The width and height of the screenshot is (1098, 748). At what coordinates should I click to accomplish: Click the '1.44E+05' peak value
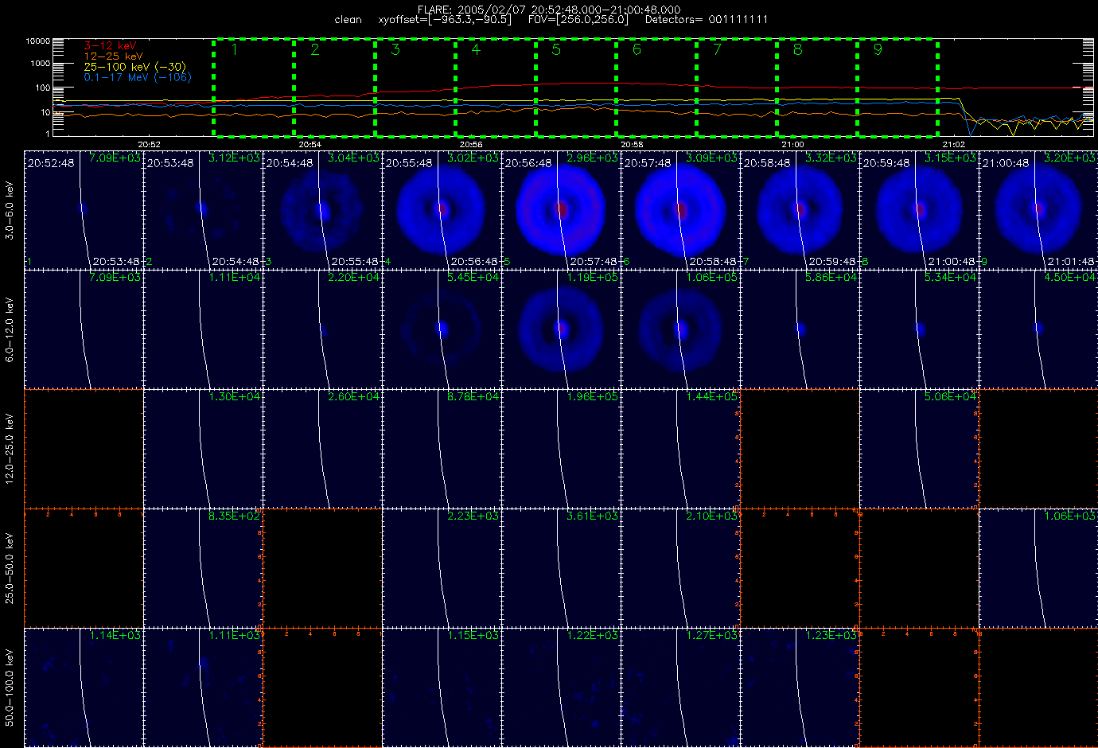click(x=711, y=396)
